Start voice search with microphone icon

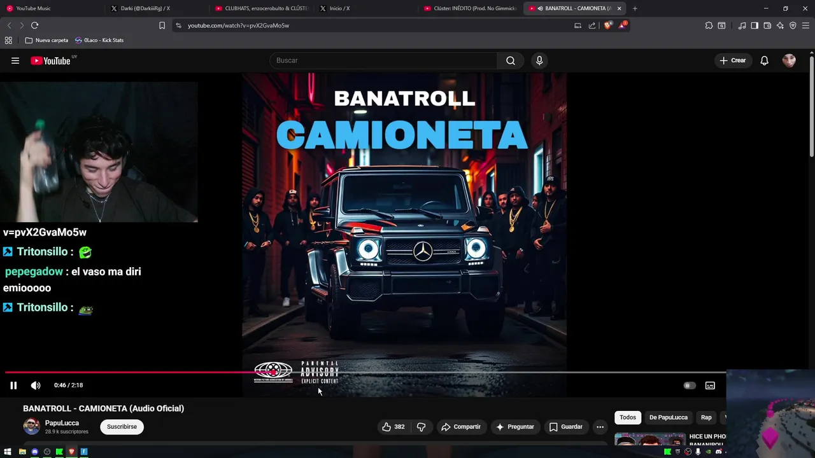tap(539, 60)
